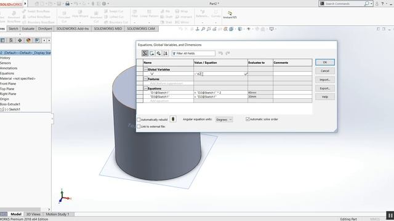Expand the SOLIDWORKS menu arrow

pos(25,4)
